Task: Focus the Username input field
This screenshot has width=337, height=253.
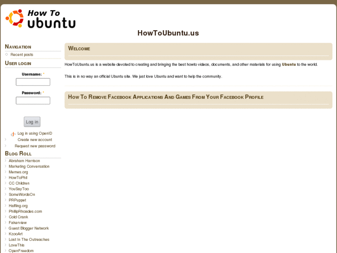Action: (33, 82)
